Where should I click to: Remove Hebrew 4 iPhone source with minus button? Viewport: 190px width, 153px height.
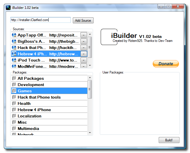tap(84, 54)
